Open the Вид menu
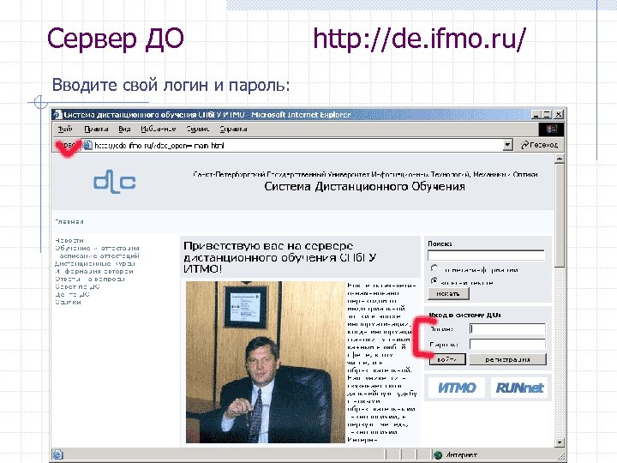 point(124,129)
